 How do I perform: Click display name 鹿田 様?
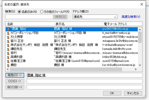(x=59, y=65)
